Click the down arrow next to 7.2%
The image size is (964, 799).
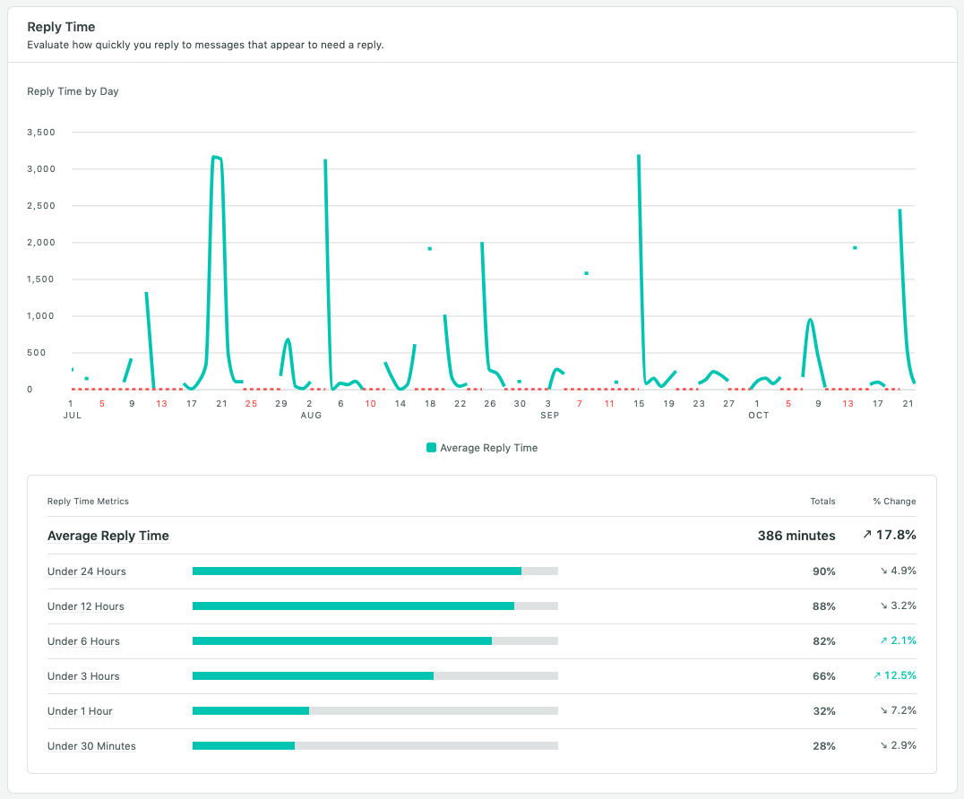[884, 711]
